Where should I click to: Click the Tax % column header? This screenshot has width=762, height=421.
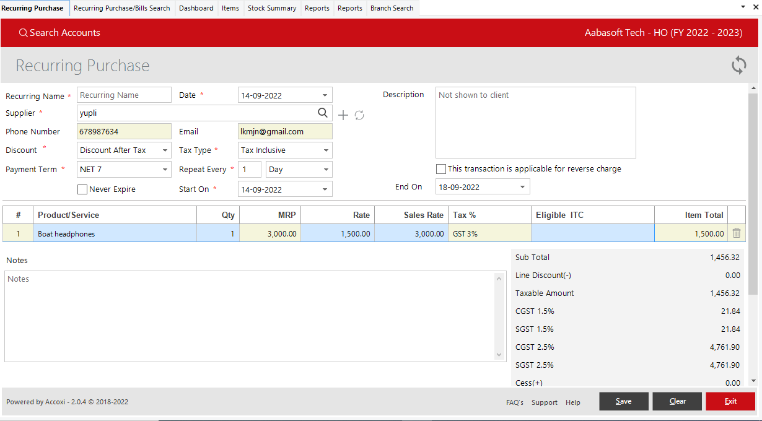pos(489,215)
